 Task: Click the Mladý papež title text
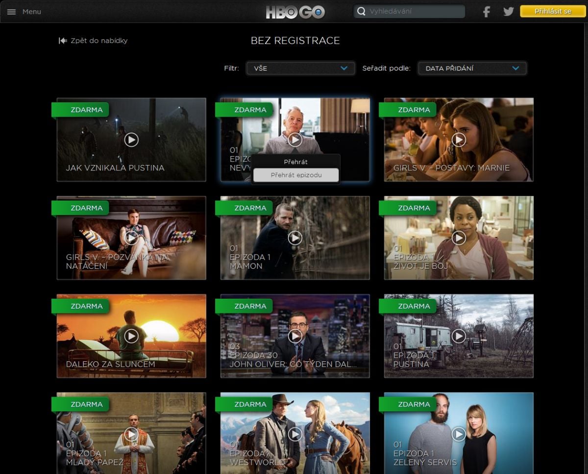pyautogui.click(x=95, y=462)
